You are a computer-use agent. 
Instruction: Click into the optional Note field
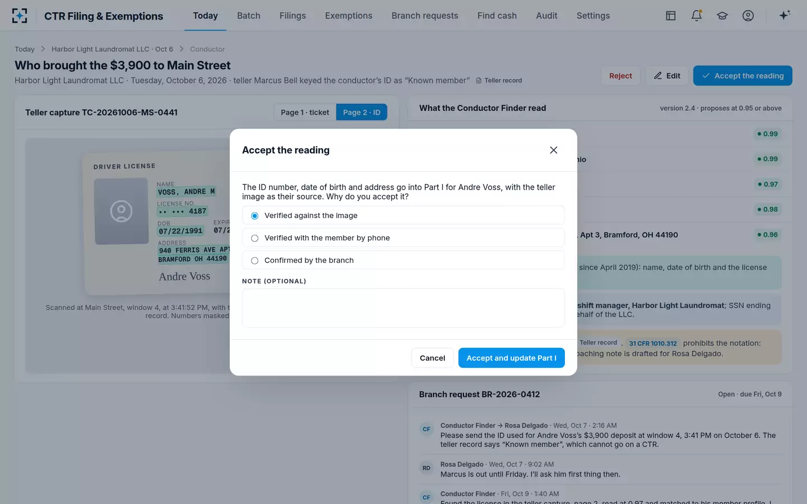(403, 308)
